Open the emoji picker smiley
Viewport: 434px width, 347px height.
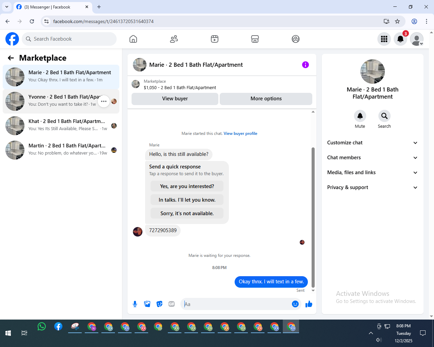(x=295, y=304)
